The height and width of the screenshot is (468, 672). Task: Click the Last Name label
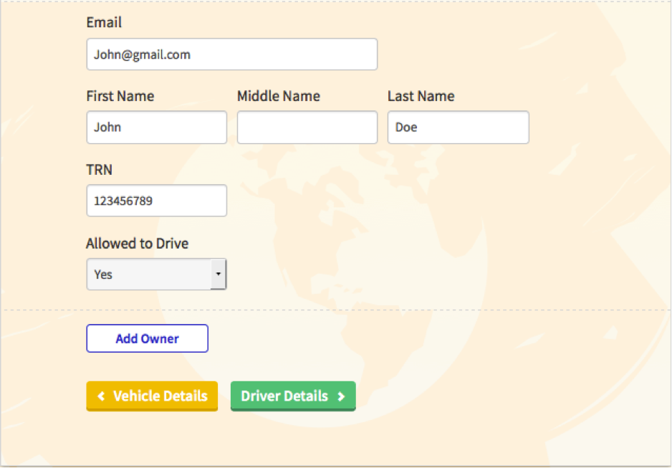[421, 96]
